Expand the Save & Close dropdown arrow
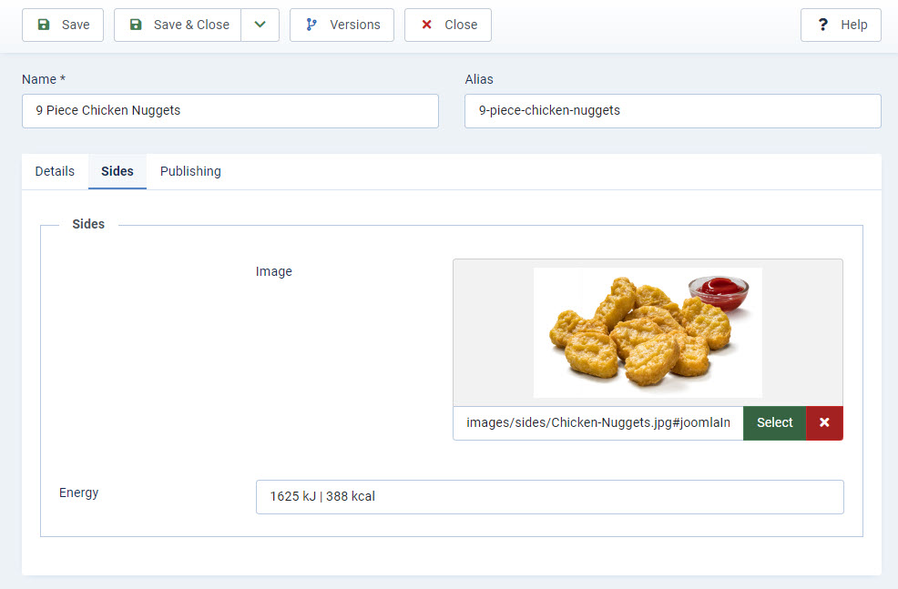The width and height of the screenshot is (898, 589). 260,25
